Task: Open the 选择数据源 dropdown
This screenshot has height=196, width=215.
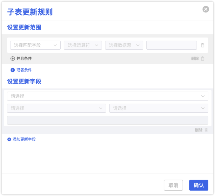Action: click(124, 45)
